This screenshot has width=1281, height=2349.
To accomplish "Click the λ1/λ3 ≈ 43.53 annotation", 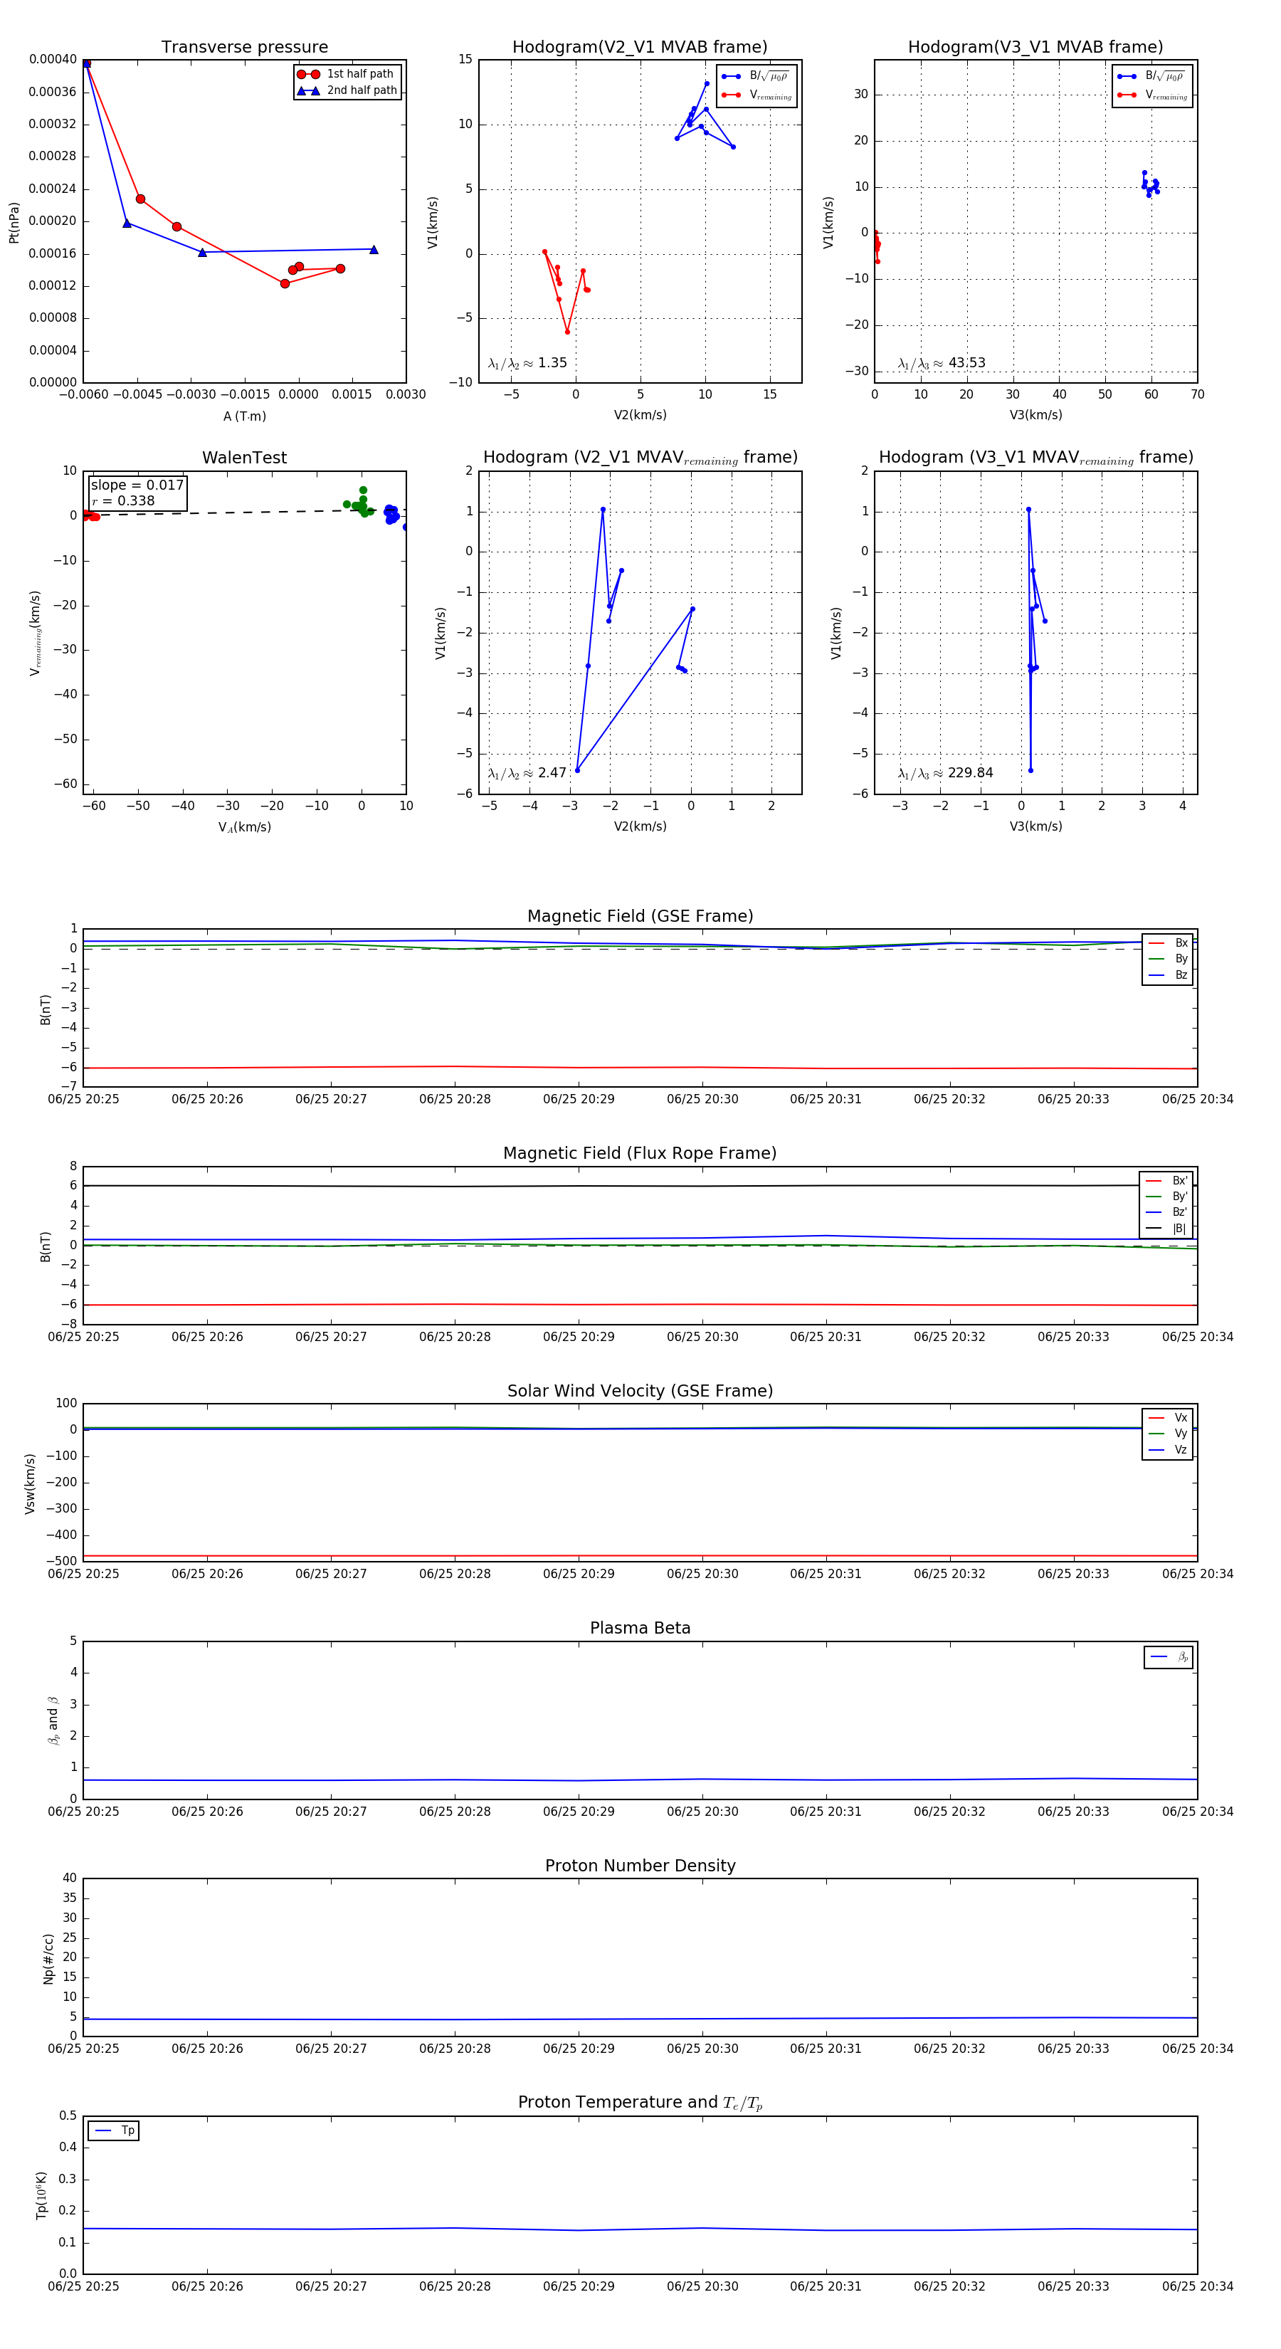I will point(942,363).
